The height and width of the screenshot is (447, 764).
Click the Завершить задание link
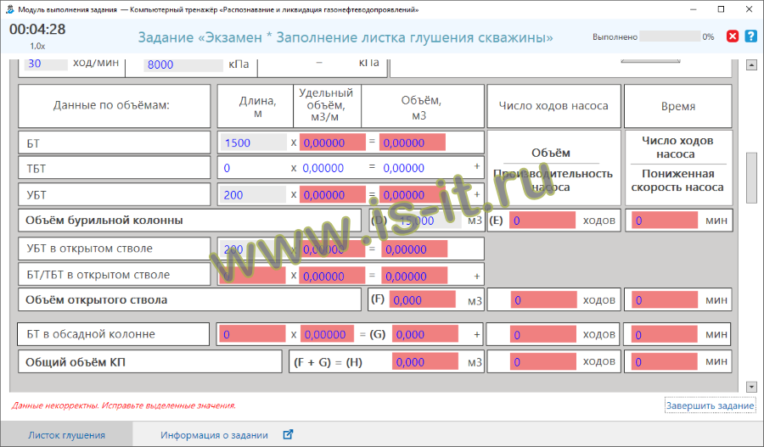pyautogui.click(x=710, y=405)
